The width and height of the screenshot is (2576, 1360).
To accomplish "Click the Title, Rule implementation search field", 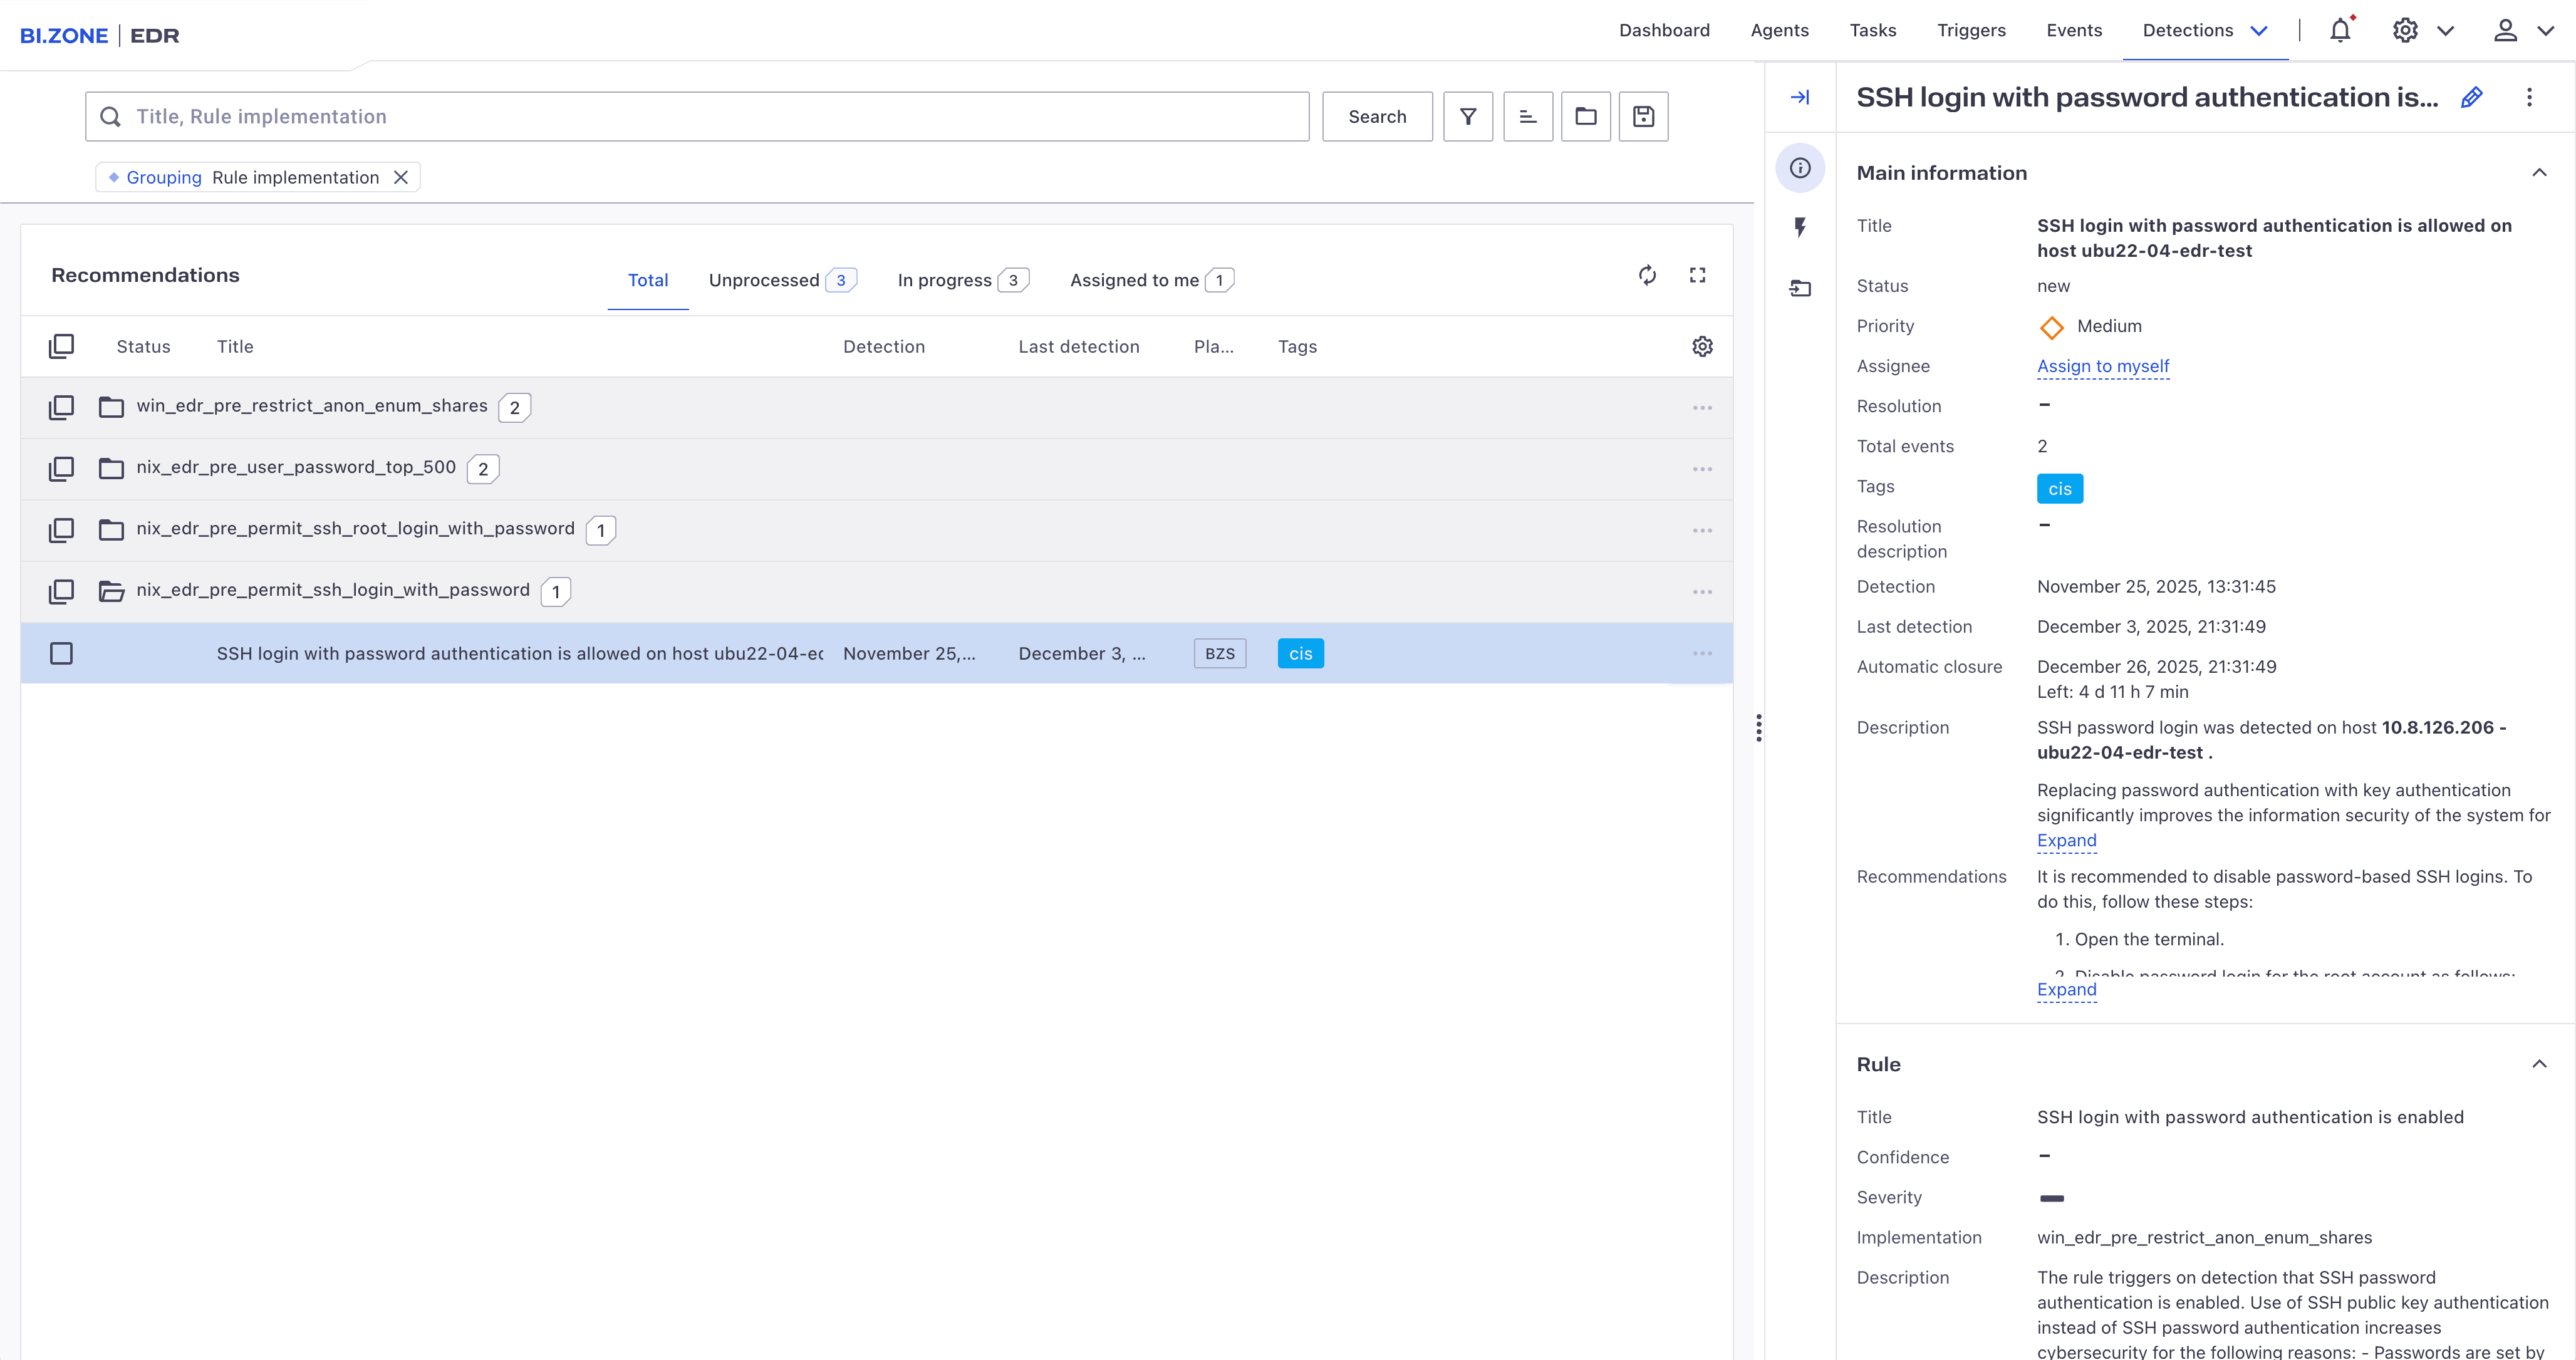I will tap(697, 117).
